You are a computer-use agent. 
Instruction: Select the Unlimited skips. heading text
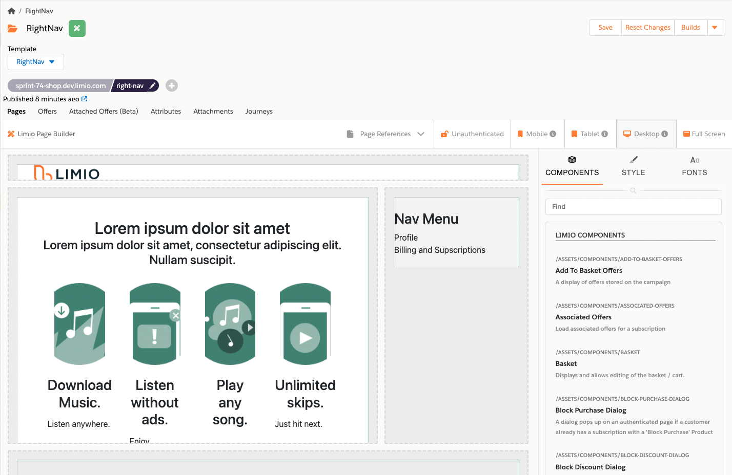pos(305,394)
